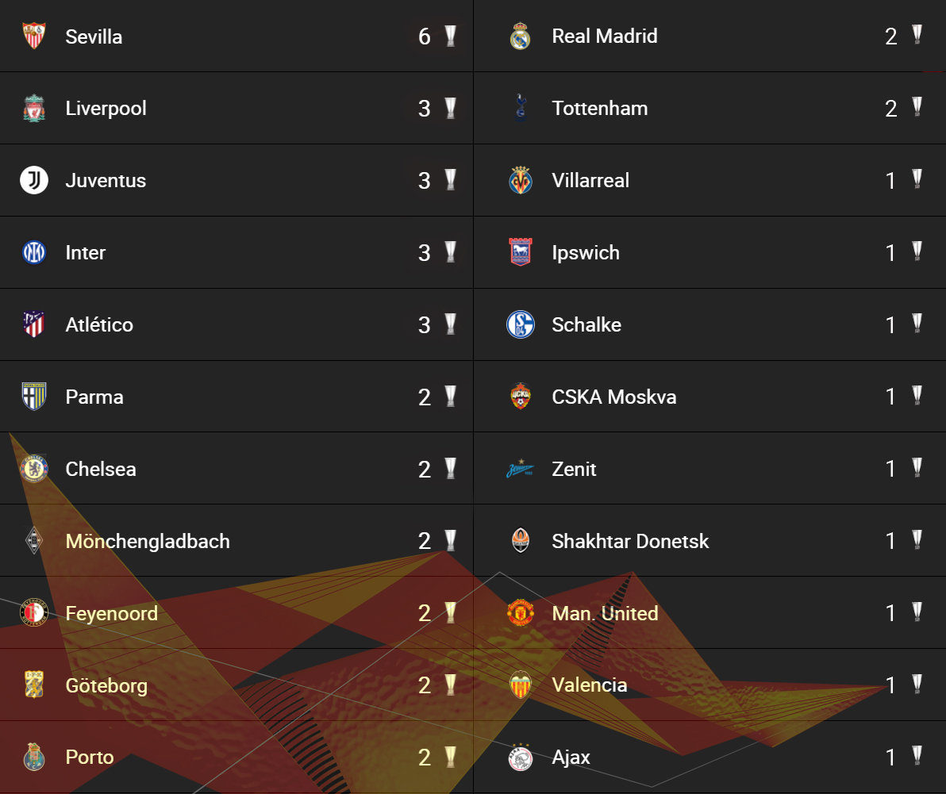This screenshot has width=946, height=794.
Task: Click Valencia's title count number
Action: (x=890, y=685)
